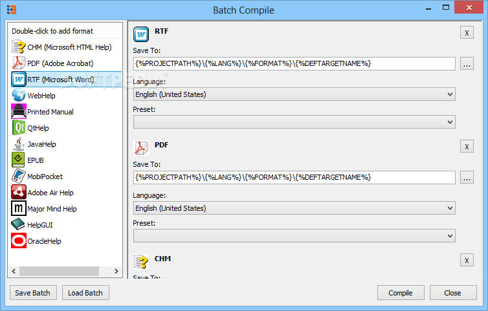This screenshot has height=311, width=488.
Task: Click the format list horizontal scrollbar thumb
Action: (59, 271)
